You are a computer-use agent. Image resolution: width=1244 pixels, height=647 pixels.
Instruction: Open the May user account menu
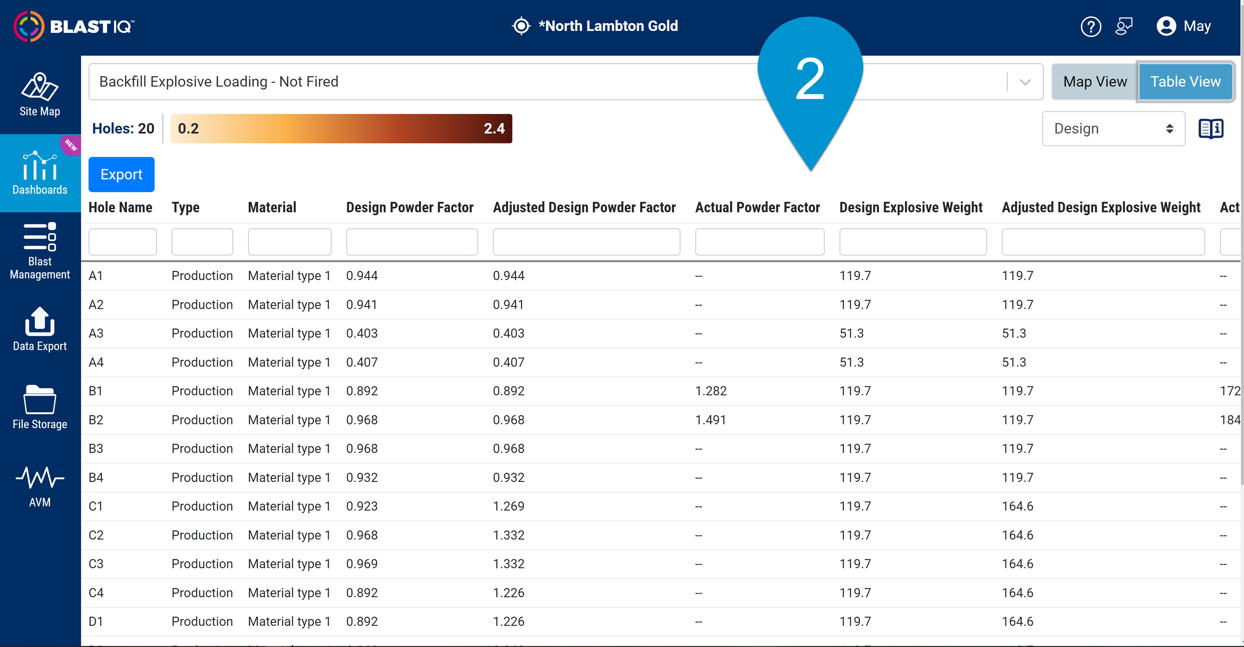click(1184, 26)
